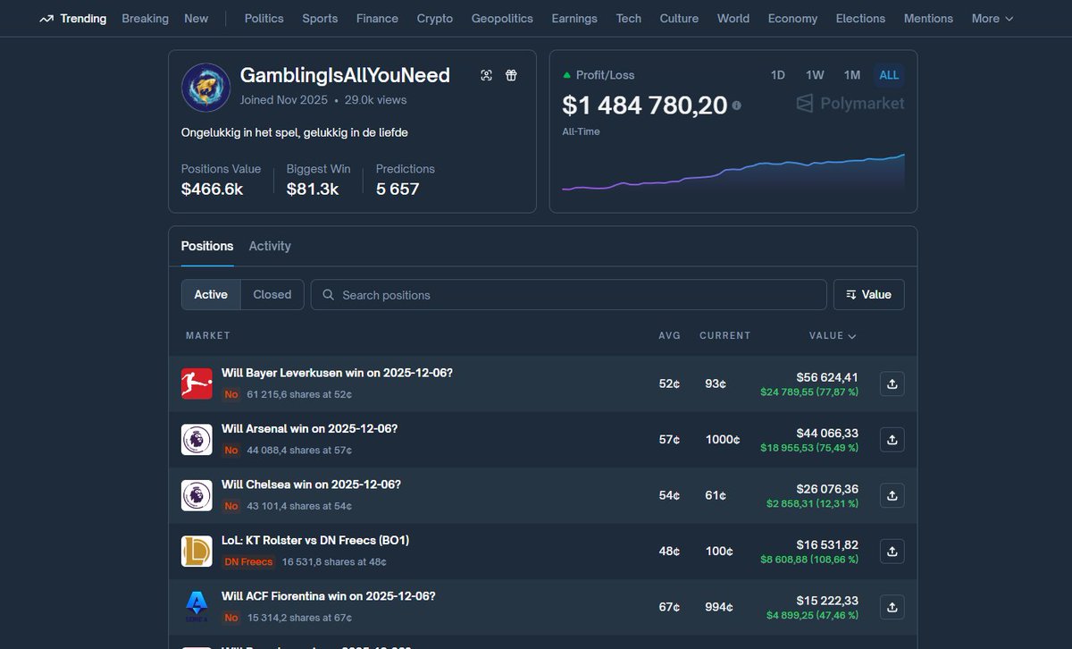Open the New category
1072x649 pixels.
(196, 19)
